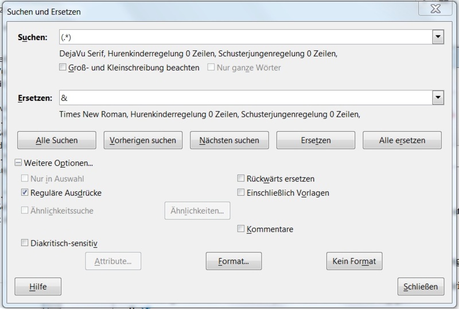459x309 pixels.
Task: Collapse the Weitere Optionen section
Action: coord(19,163)
